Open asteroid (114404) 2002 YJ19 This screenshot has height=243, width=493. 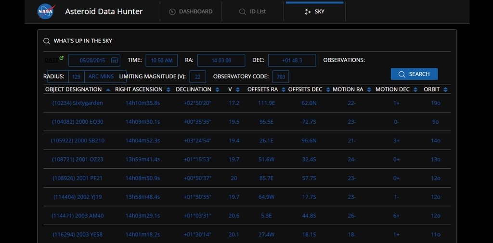[x=78, y=197]
